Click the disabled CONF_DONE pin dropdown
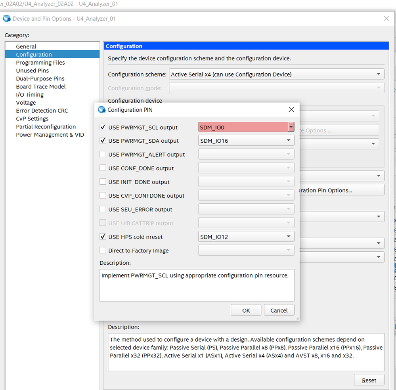The height and width of the screenshot is (390, 396). click(246, 168)
